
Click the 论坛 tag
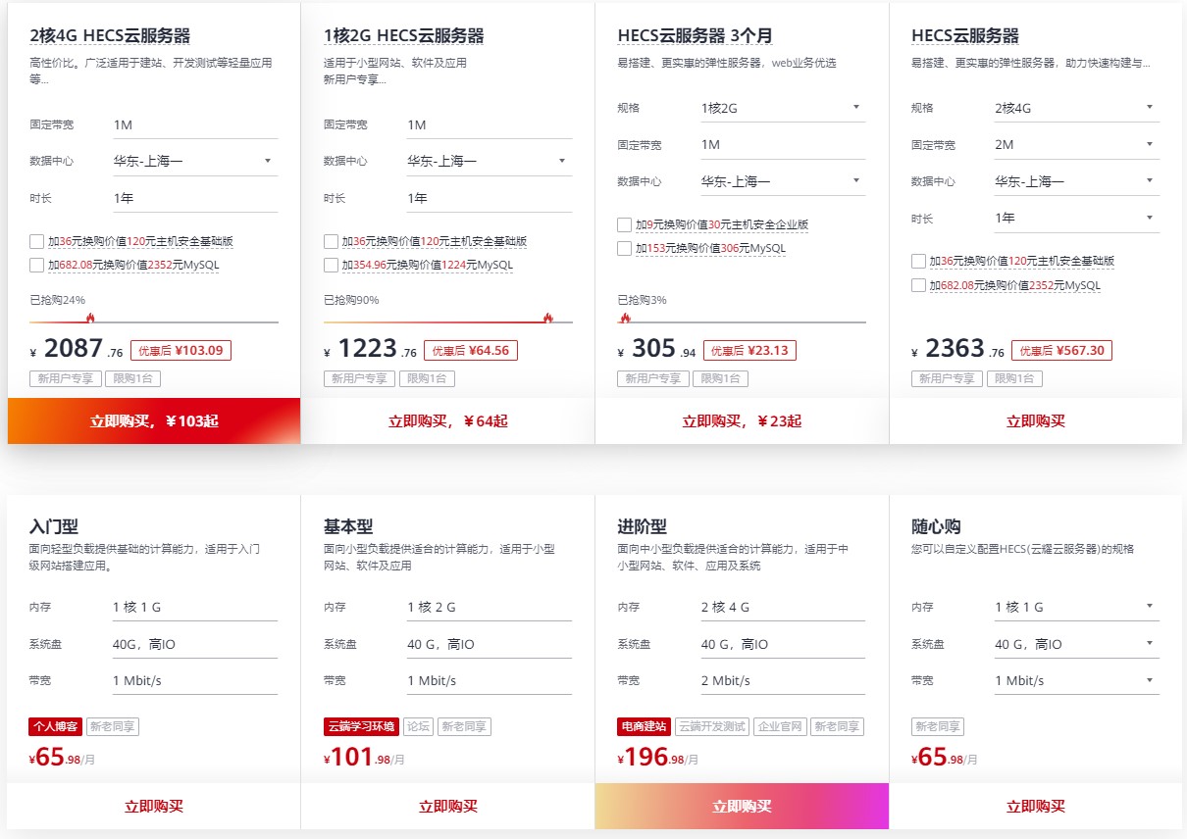tap(418, 726)
